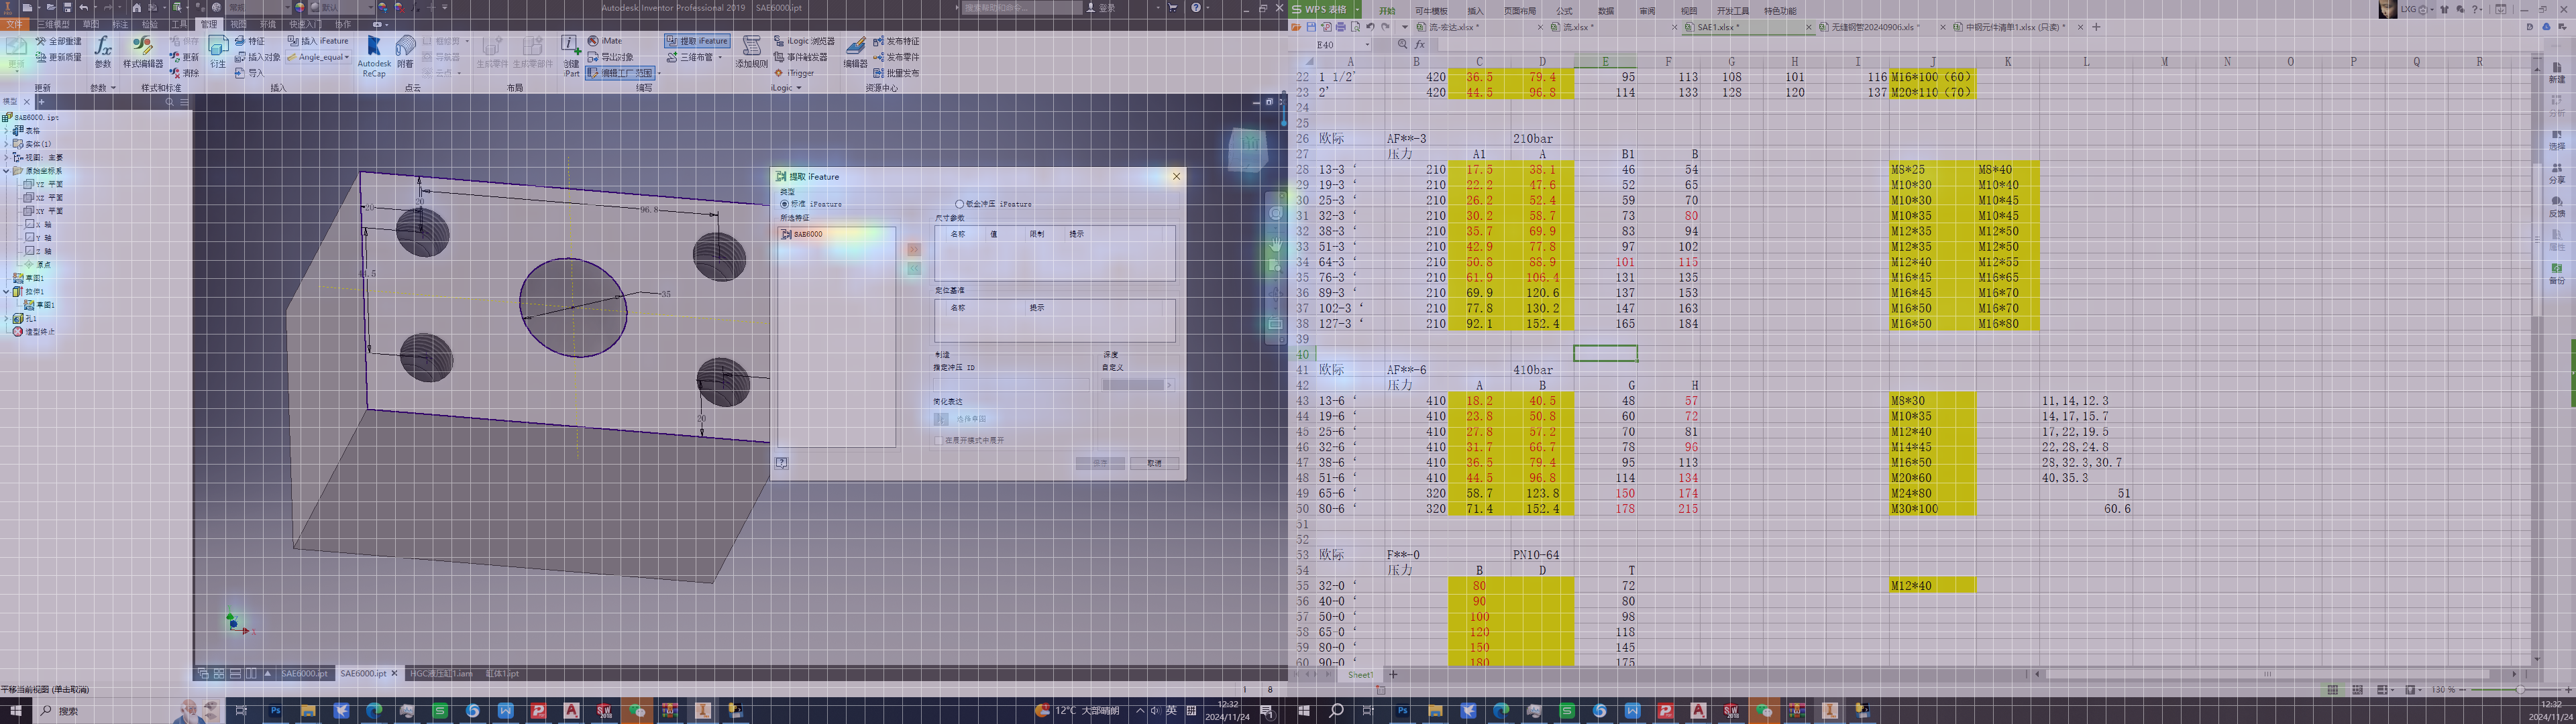
Task: Click the 提取 iFeature ribbon button
Action: coord(698,41)
